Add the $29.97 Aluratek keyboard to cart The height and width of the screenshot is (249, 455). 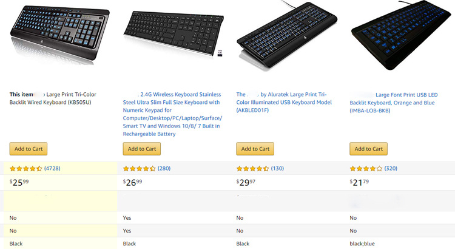click(x=255, y=149)
